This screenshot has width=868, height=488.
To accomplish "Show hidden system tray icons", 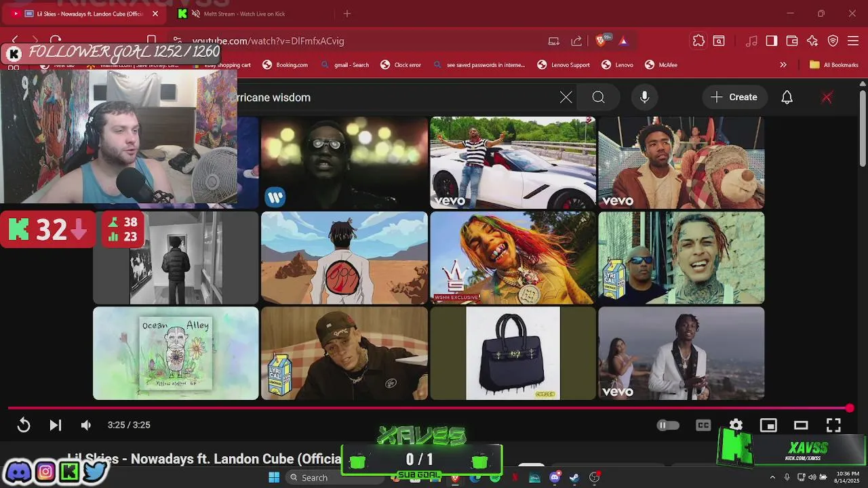I will pyautogui.click(x=772, y=478).
